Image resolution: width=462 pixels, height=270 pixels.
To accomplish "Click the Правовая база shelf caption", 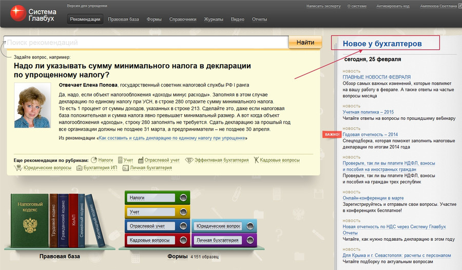I will (x=60, y=256).
